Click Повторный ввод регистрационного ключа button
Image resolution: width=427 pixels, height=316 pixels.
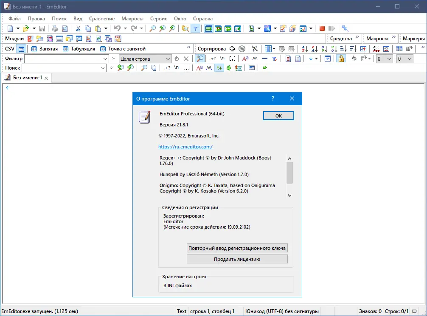pos(237,248)
